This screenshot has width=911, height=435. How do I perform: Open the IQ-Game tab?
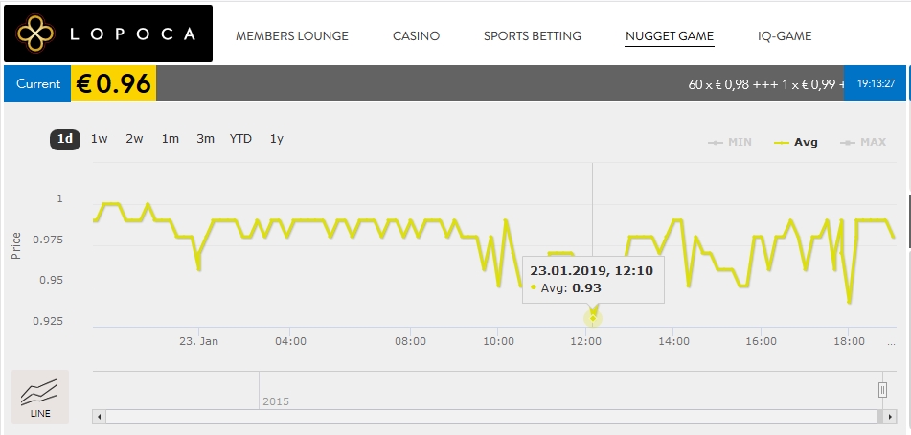[x=785, y=36]
